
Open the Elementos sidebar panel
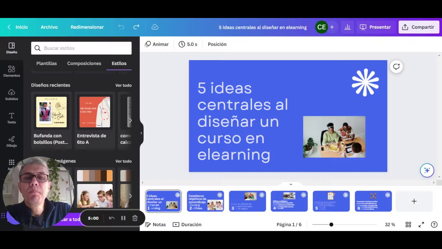(11, 71)
